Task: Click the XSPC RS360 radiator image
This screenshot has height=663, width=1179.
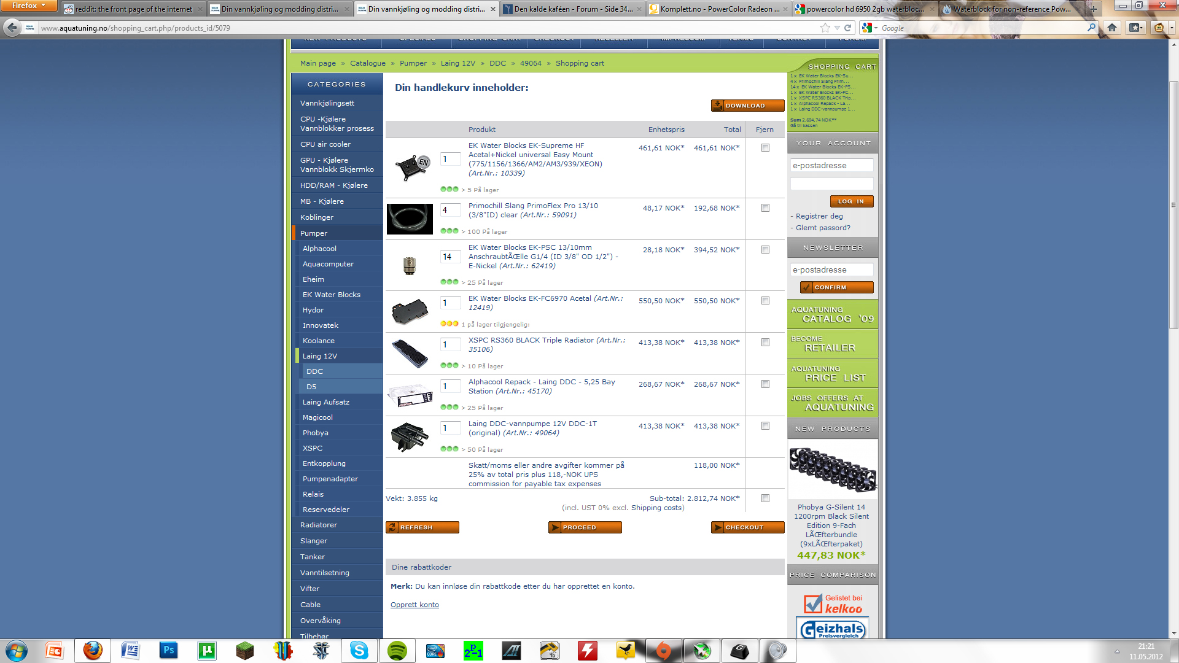Action: coord(410,354)
